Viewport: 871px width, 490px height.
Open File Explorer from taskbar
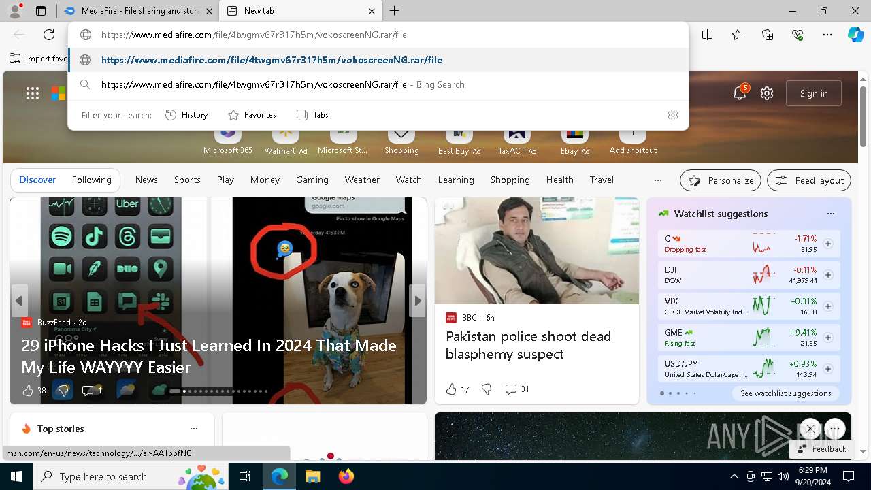pos(312,476)
